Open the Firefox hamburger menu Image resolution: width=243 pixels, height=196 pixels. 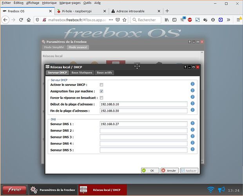click(238, 20)
